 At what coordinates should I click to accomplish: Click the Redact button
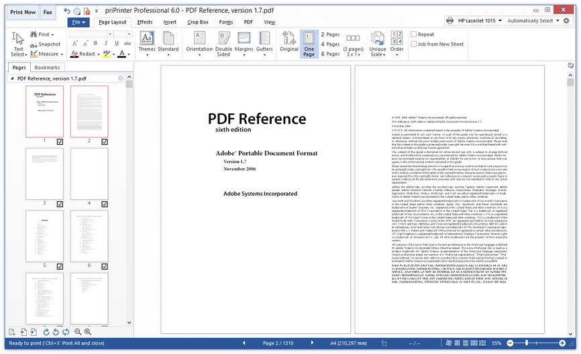point(83,54)
